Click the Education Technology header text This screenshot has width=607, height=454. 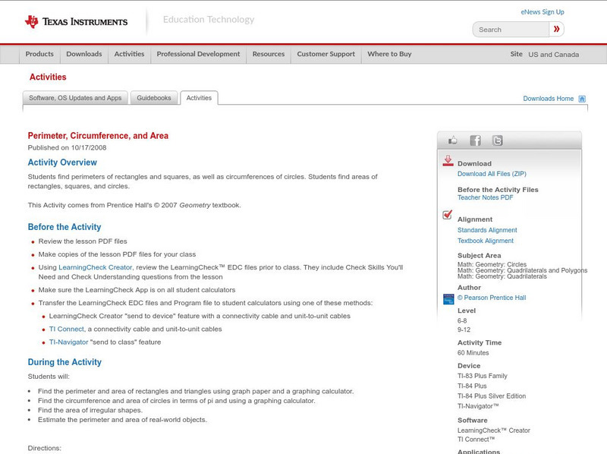pyautogui.click(x=209, y=20)
